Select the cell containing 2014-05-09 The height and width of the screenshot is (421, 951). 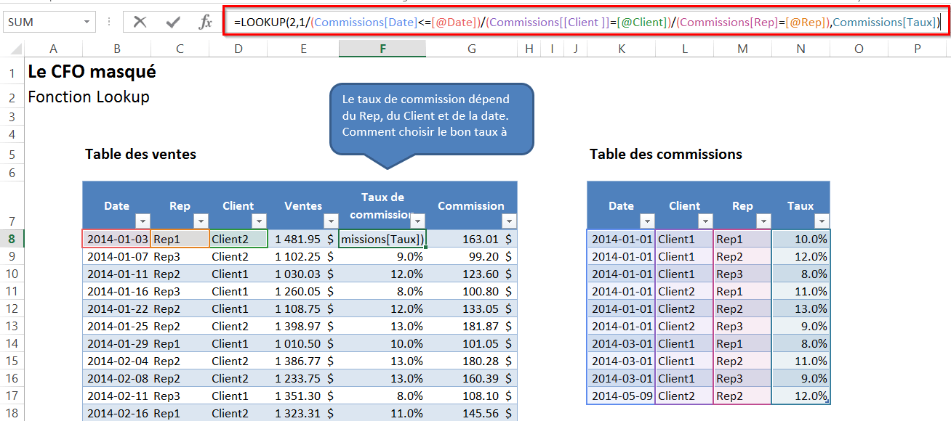click(620, 396)
